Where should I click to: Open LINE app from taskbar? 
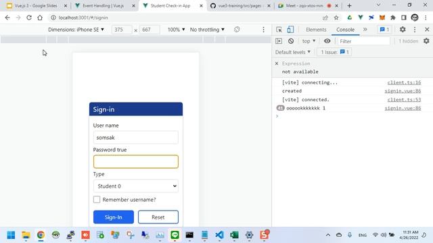click(x=175, y=235)
